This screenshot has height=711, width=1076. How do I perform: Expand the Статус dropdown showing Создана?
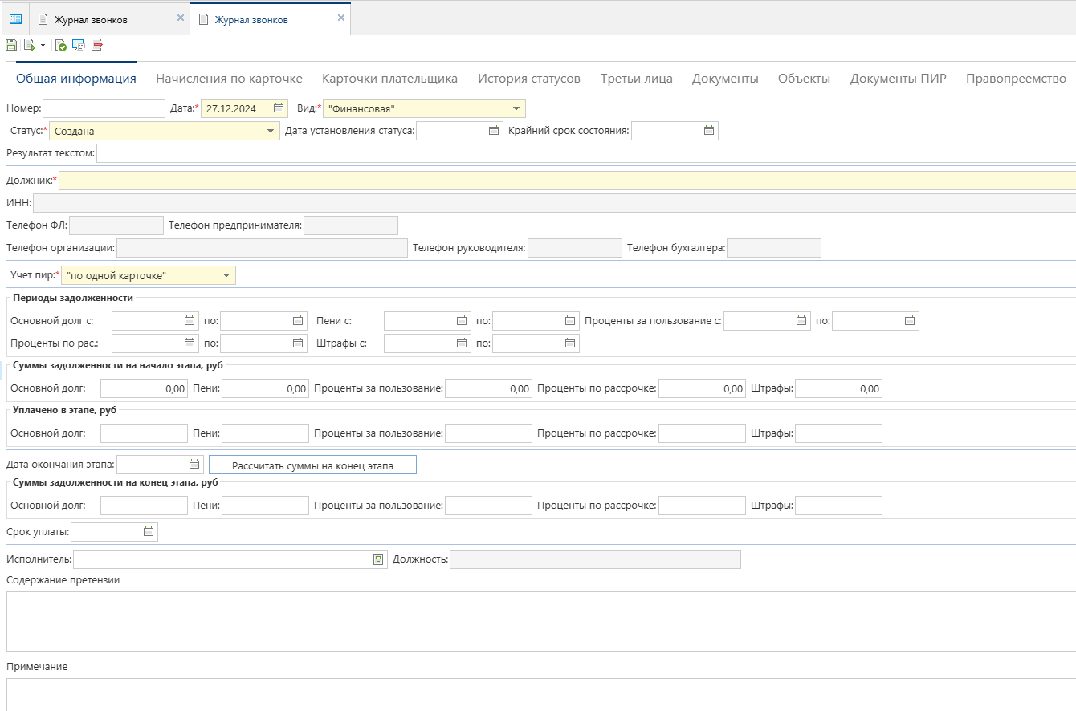click(271, 131)
